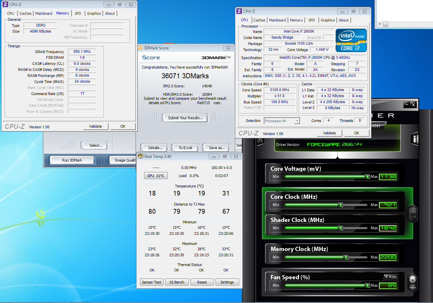This screenshot has height=303, width=433.
Task: Click the horizontal scrollbar's left arrow in top-right window
Action: click(380, 24)
